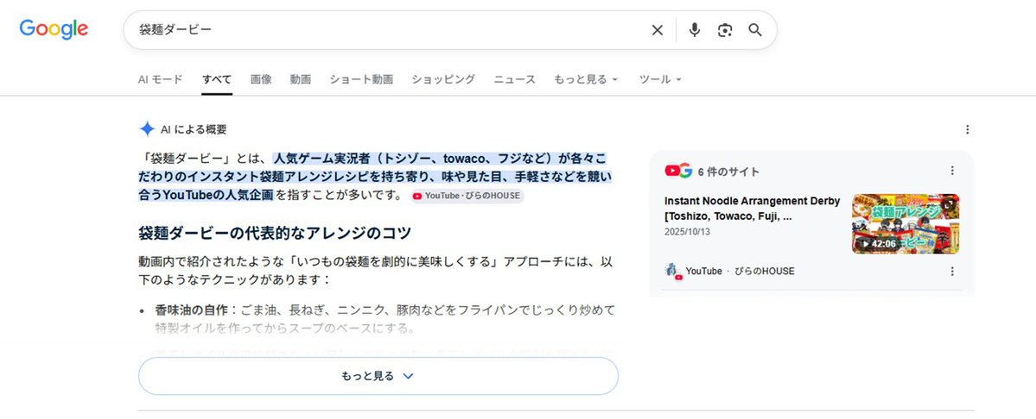This screenshot has width=1036, height=419.
Task: Open the 画像 results tab
Action: pos(261,79)
